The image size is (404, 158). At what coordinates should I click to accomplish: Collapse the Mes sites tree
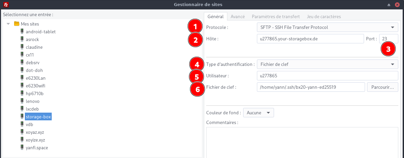[8, 24]
